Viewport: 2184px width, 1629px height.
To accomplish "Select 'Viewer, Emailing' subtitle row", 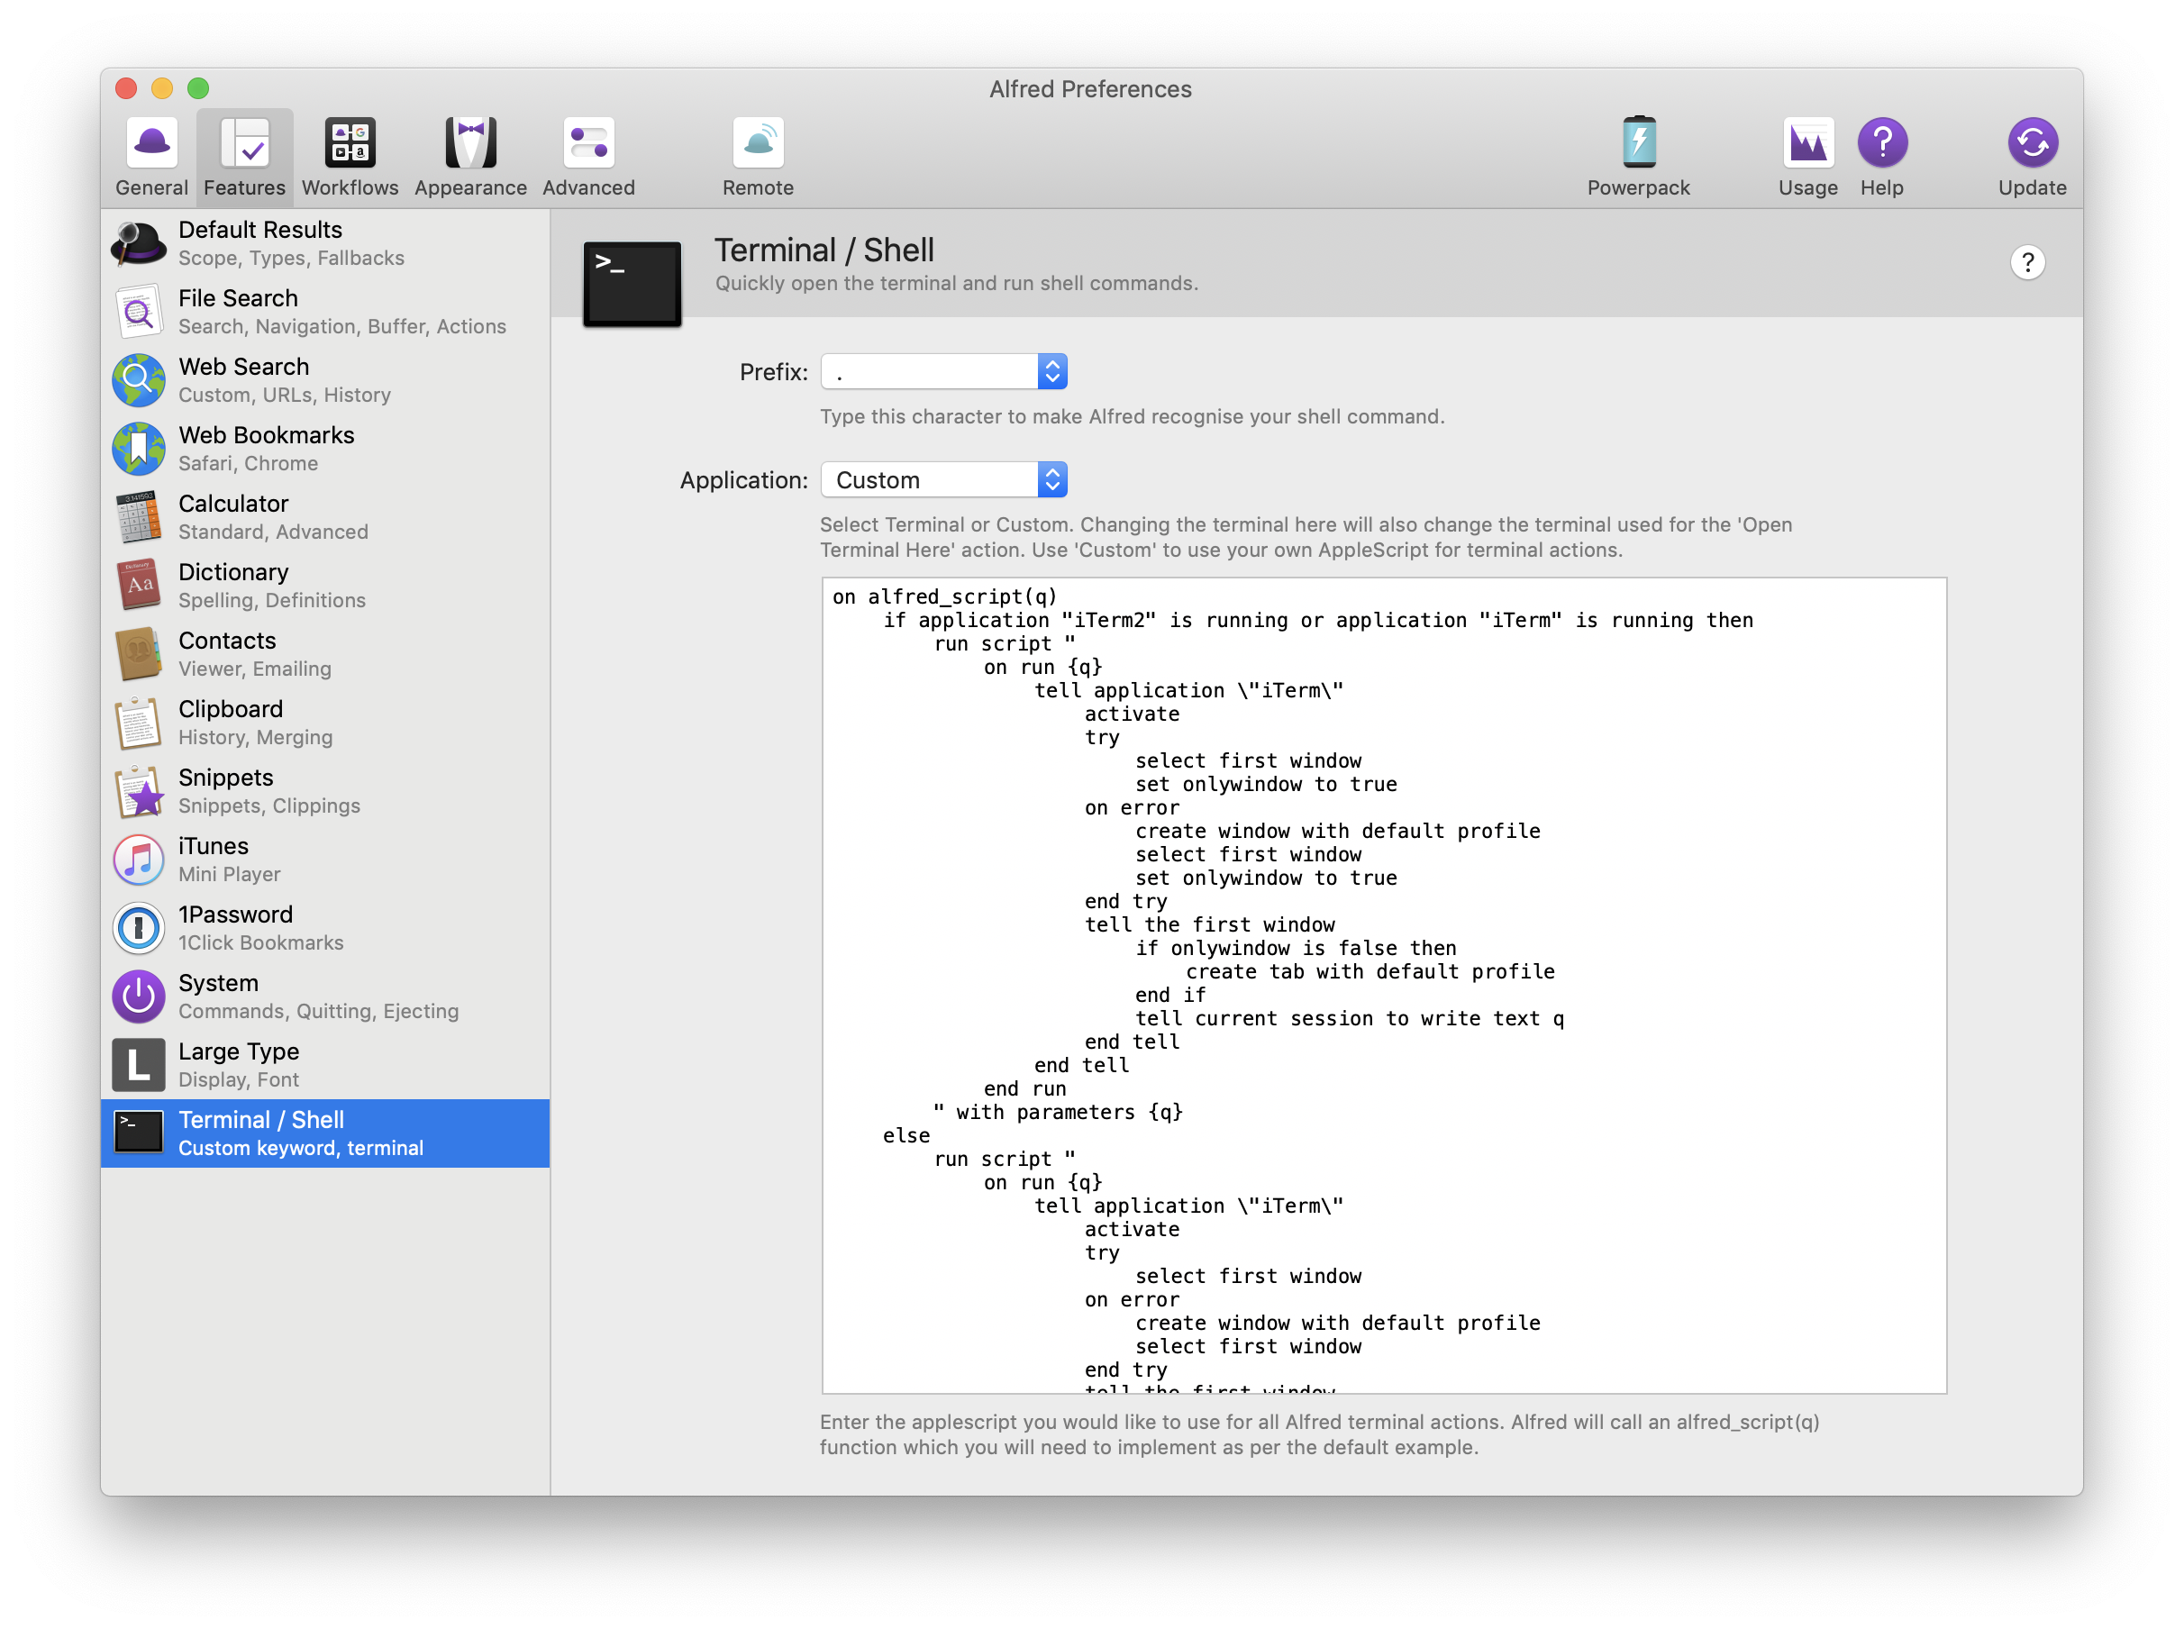I will 254,669.
